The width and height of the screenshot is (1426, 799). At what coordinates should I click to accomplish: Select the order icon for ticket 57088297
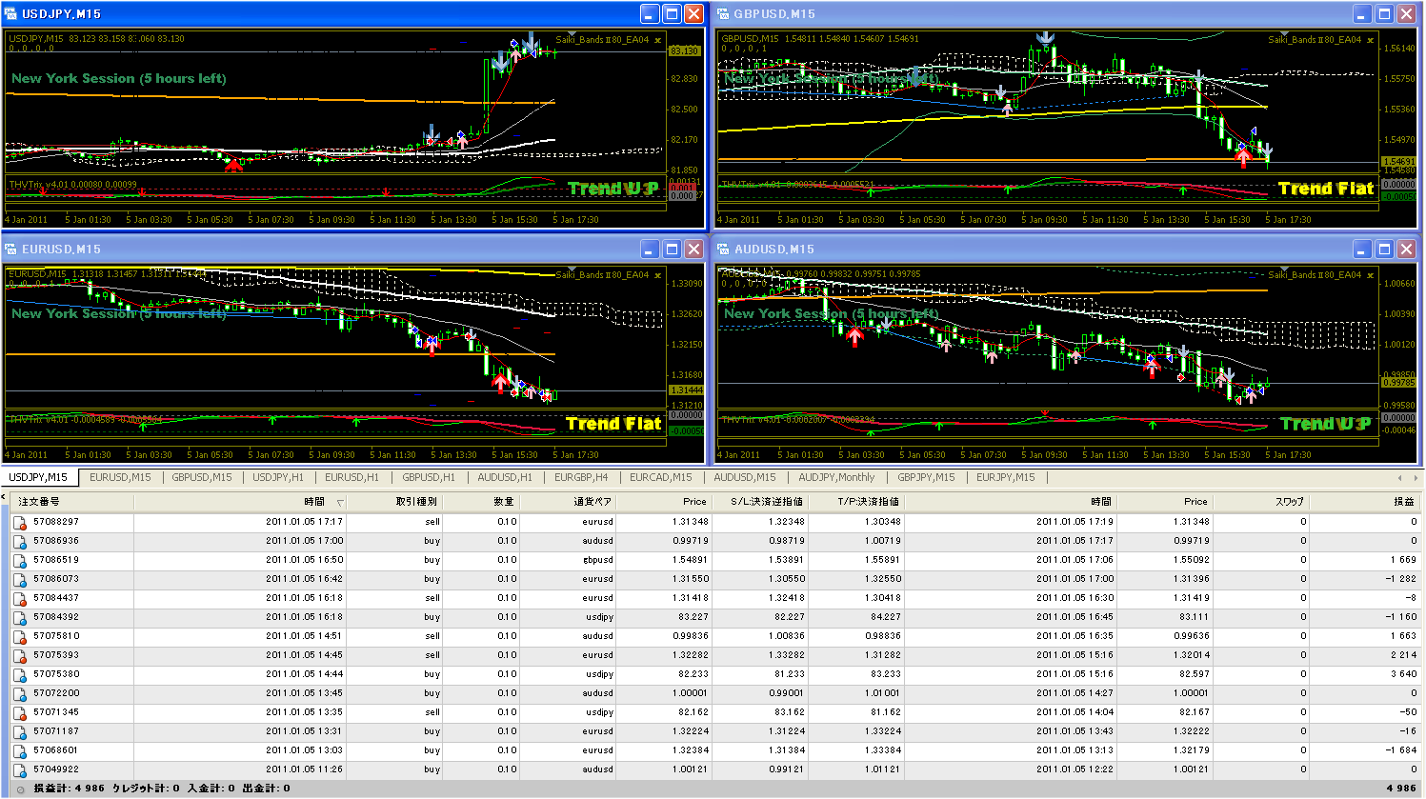pyautogui.click(x=19, y=522)
